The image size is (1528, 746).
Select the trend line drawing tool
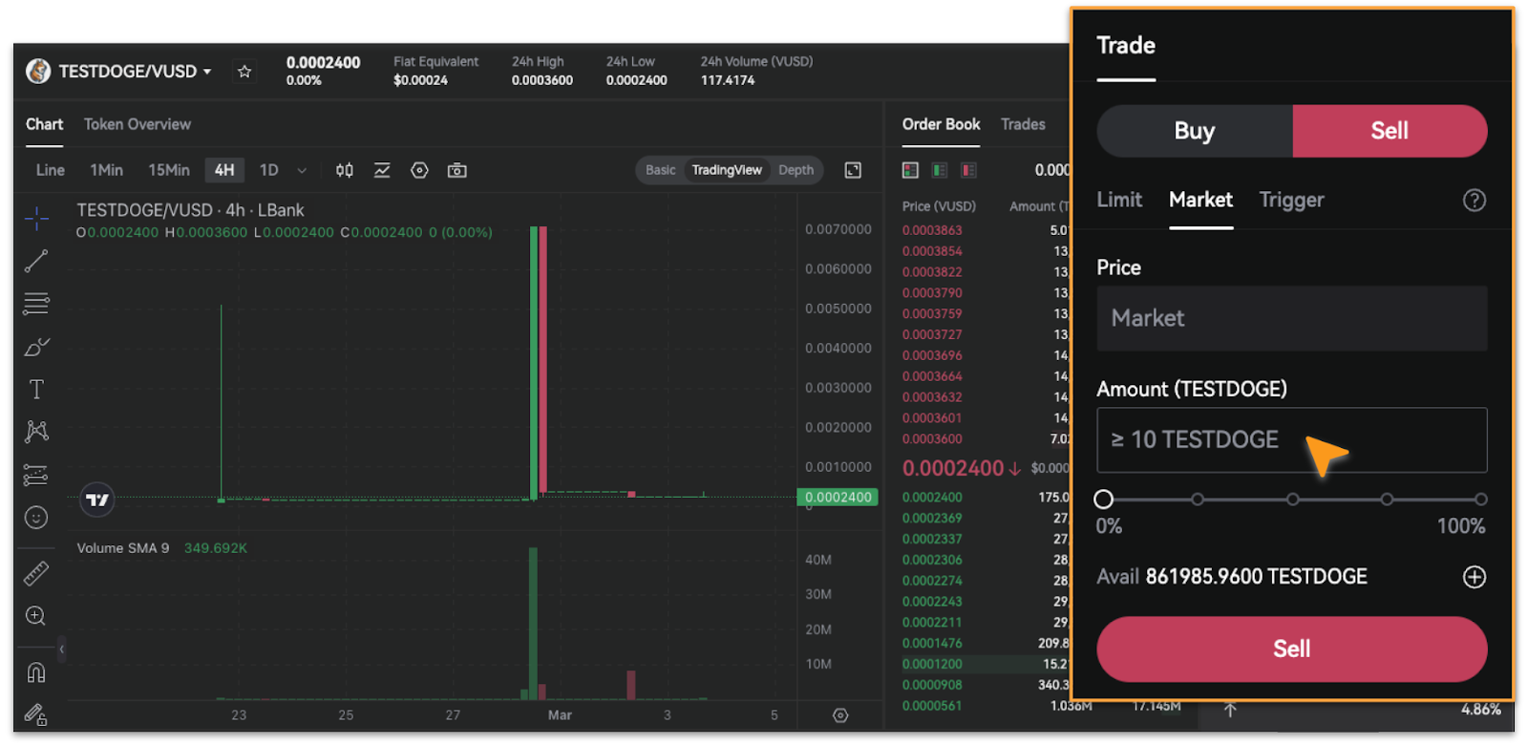coord(36,261)
